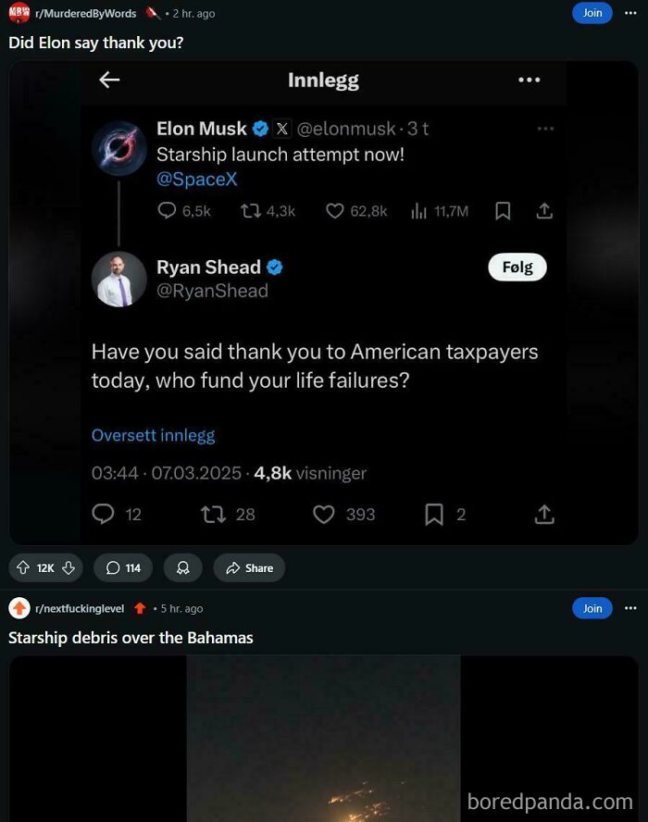This screenshot has height=822, width=648.
Task: Click the share arrow on Ryan Shead's tweet
Action: [x=544, y=514]
